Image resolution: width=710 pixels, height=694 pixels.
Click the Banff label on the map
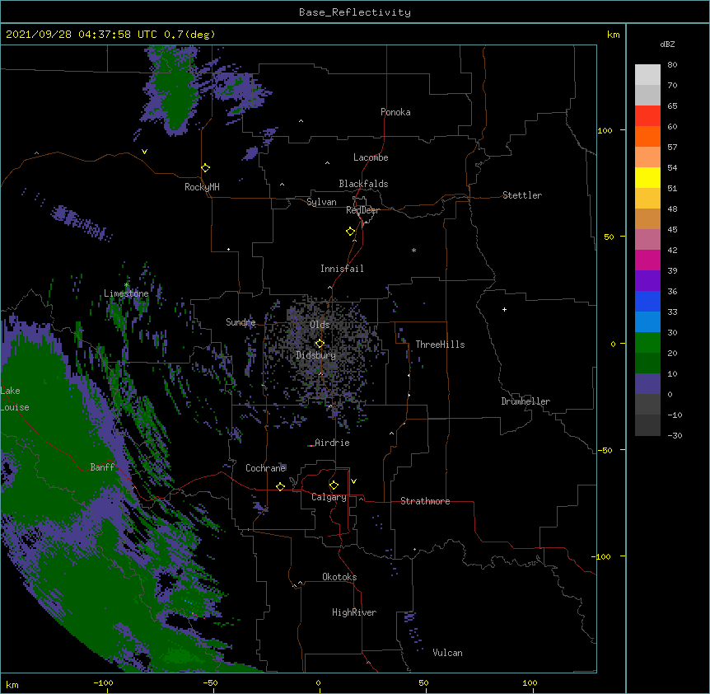(102, 467)
